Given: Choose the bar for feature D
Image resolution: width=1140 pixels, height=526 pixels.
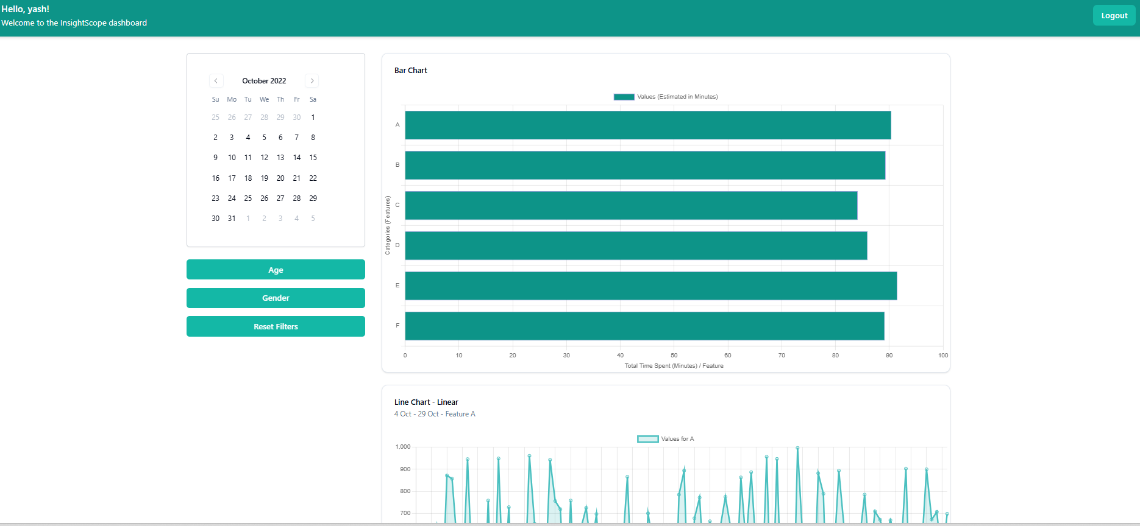Looking at the screenshot, I should (x=636, y=246).
